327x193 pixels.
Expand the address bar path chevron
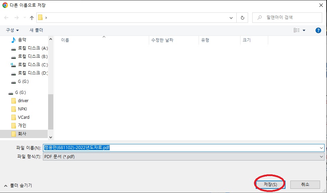click(46, 18)
